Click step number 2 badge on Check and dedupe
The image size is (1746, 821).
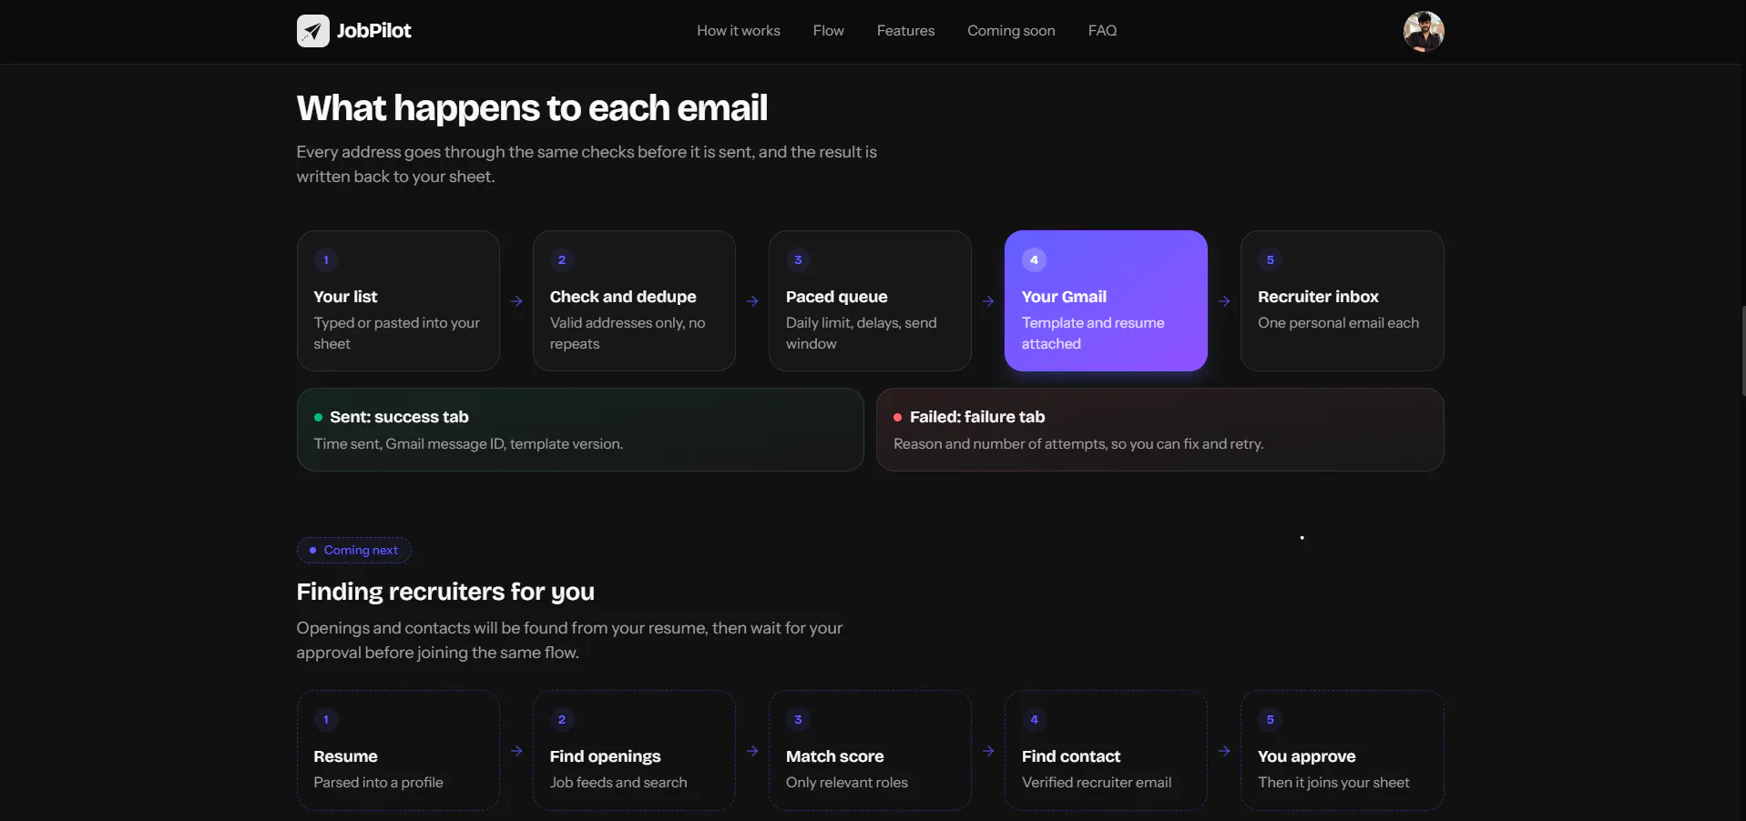[x=562, y=260]
